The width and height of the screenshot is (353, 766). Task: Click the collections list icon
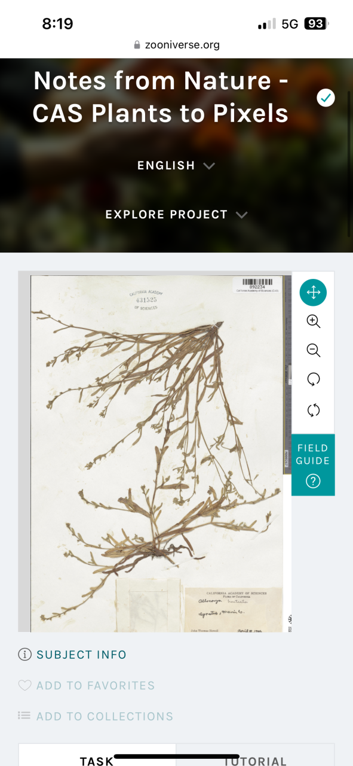click(24, 716)
